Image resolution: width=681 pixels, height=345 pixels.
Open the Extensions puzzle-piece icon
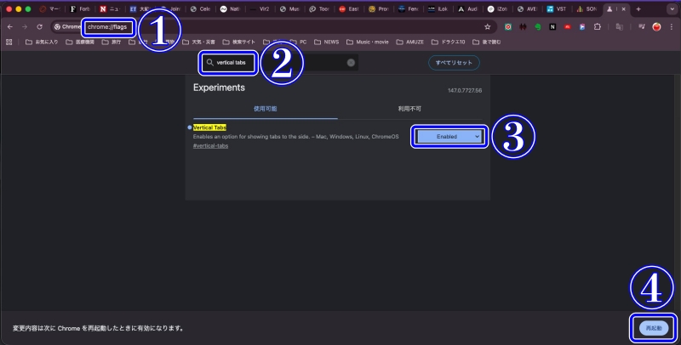tap(597, 26)
